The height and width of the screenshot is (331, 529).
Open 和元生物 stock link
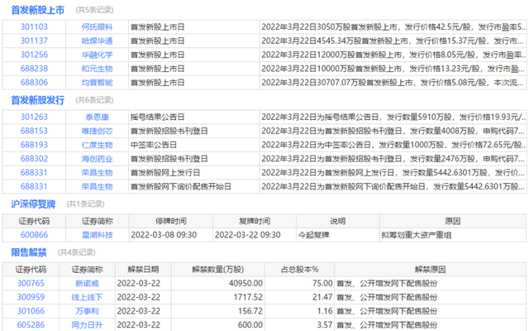click(x=98, y=69)
